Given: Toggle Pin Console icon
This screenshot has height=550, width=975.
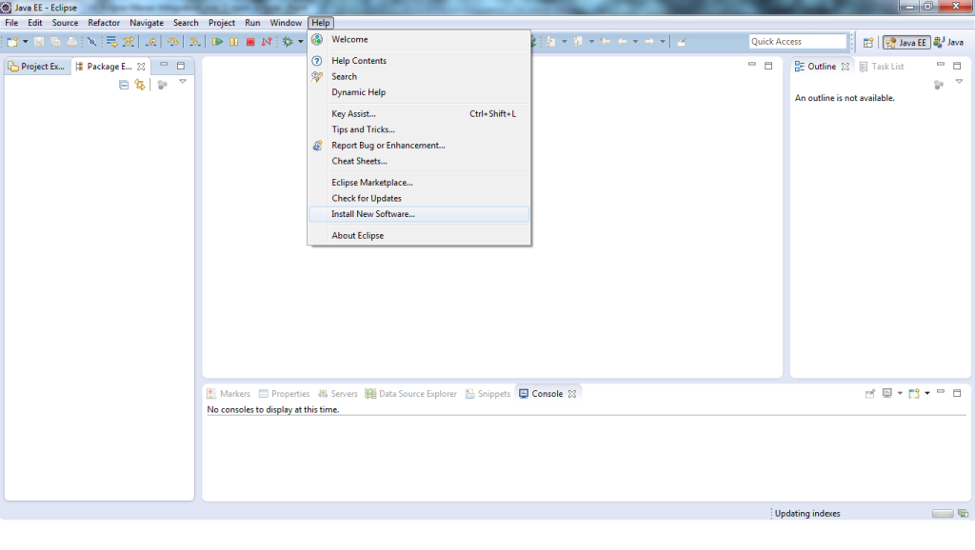Looking at the screenshot, I should pos(870,393).
